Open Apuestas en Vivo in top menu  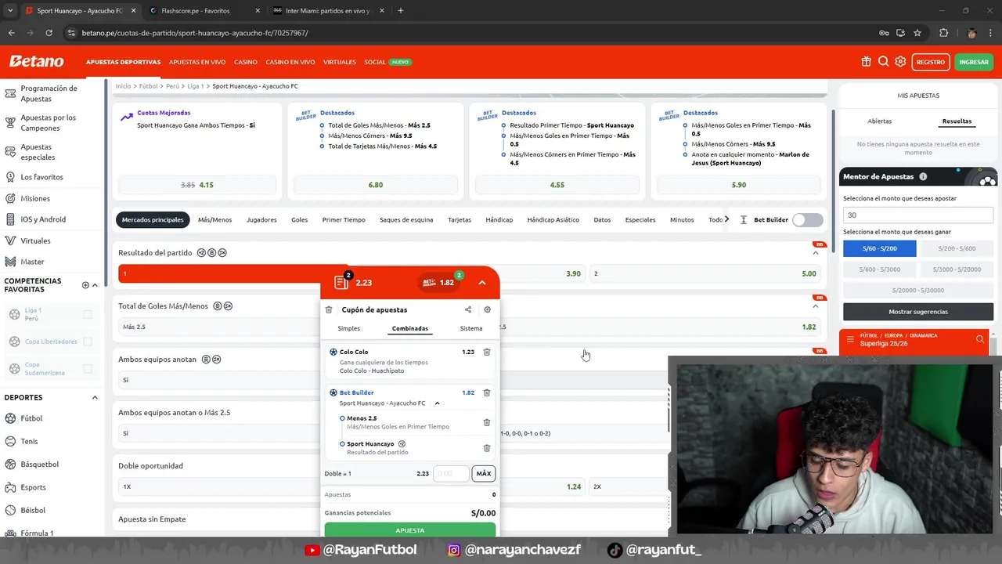click(x=197, y=62)
